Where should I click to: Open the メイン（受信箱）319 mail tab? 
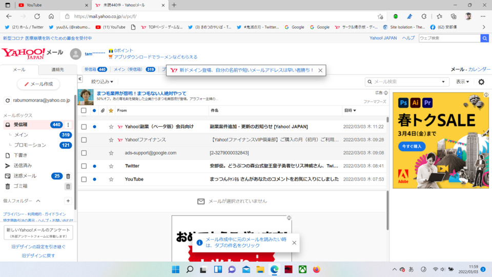pyautogui.click(x=134, y=69)
